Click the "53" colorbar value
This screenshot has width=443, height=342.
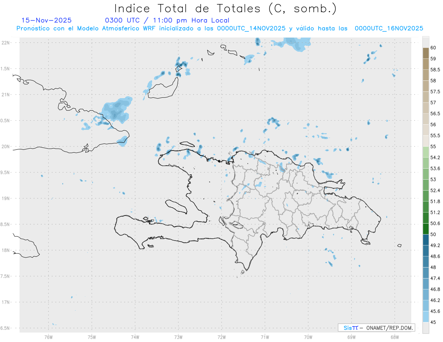click(433, 180)
